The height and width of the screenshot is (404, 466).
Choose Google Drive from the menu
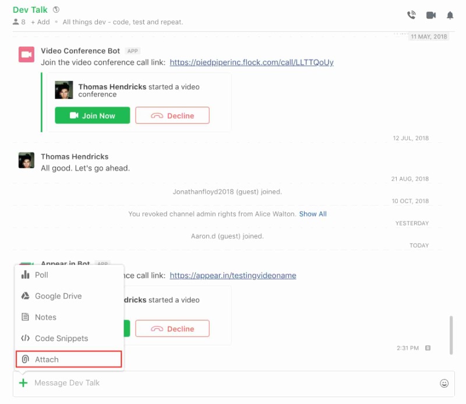[58, 296]
